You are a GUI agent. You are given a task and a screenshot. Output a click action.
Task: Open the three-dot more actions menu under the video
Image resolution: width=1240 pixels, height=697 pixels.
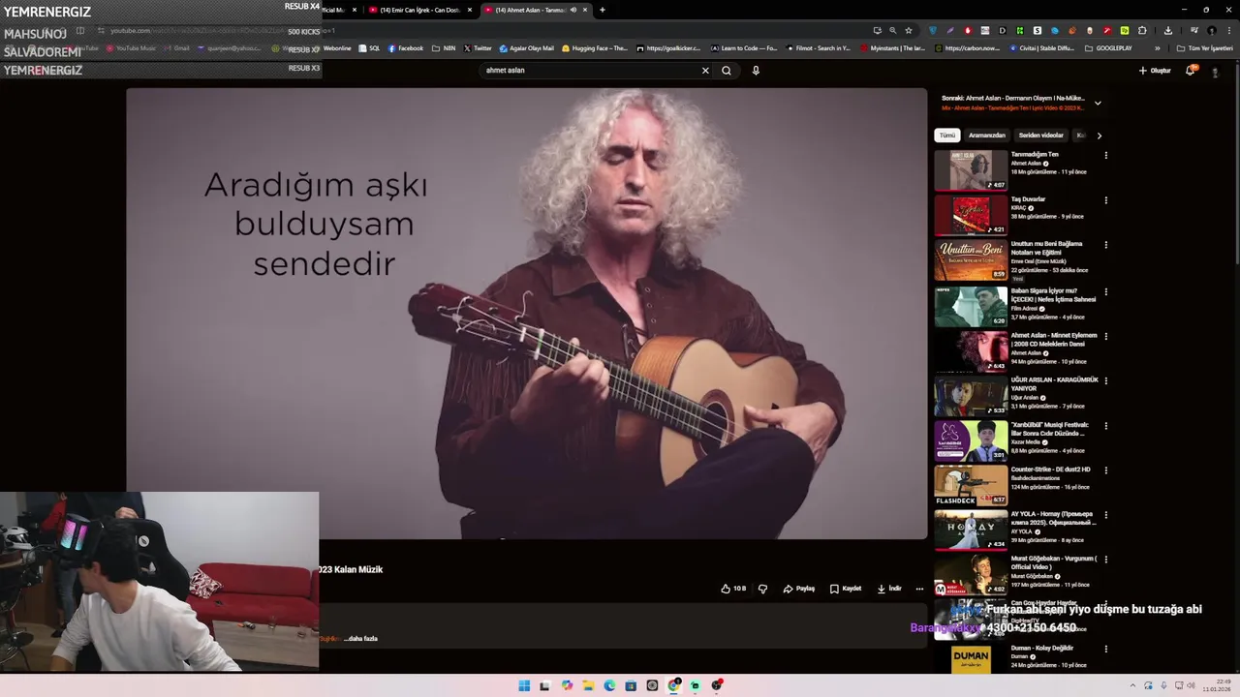919,589
